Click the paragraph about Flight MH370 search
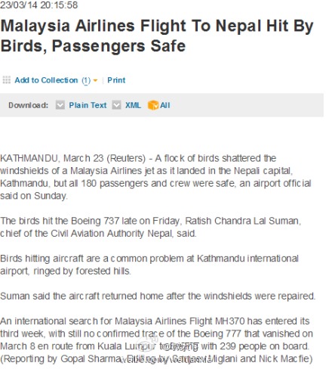The width and height of the screenshot is (332, 369). (156, 333)
